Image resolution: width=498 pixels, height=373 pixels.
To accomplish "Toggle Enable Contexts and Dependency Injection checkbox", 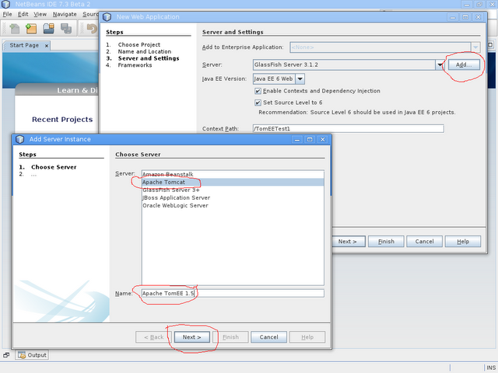I will click(258, 91).
